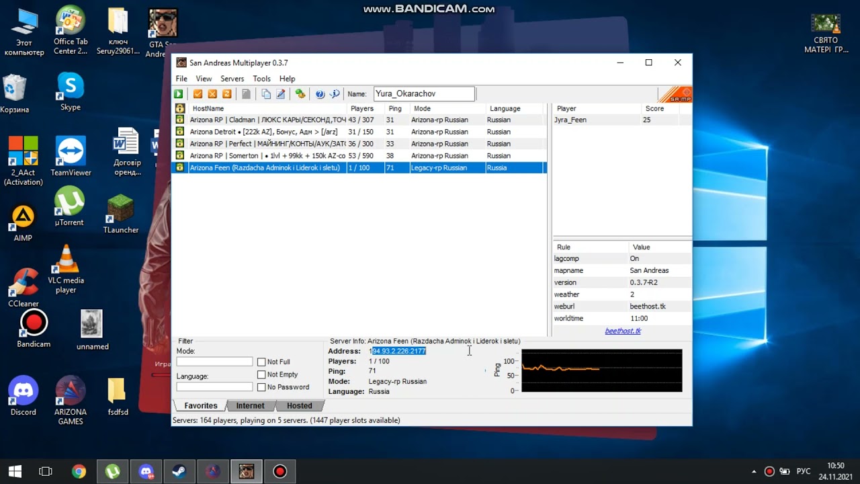The height and width of the screenshot is (484, 860).
Task: Switch to the Hosted tab
Action: point(299,405)
